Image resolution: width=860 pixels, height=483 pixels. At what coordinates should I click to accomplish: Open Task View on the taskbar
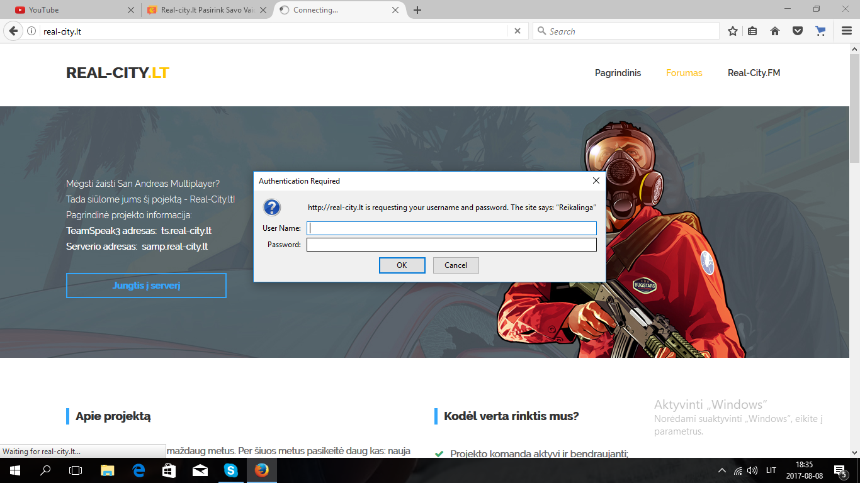pos(76,470)
